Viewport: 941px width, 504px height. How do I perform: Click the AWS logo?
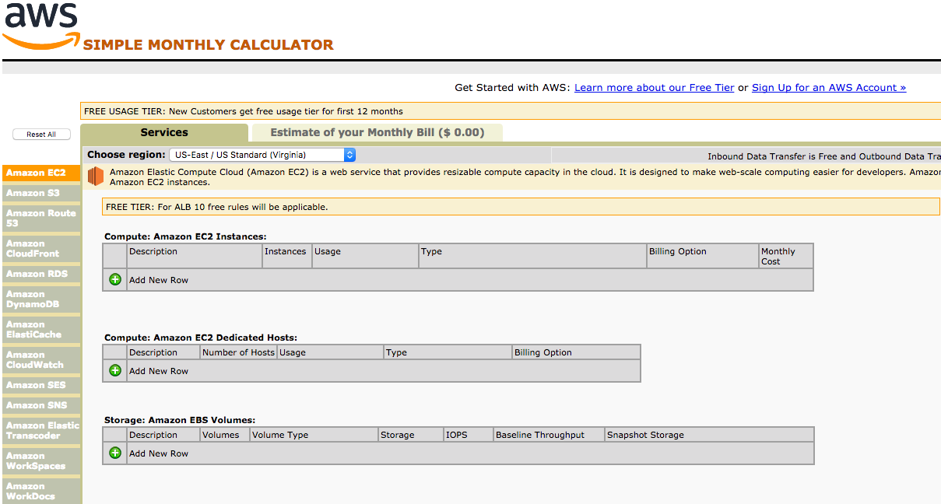pos(40,25)
